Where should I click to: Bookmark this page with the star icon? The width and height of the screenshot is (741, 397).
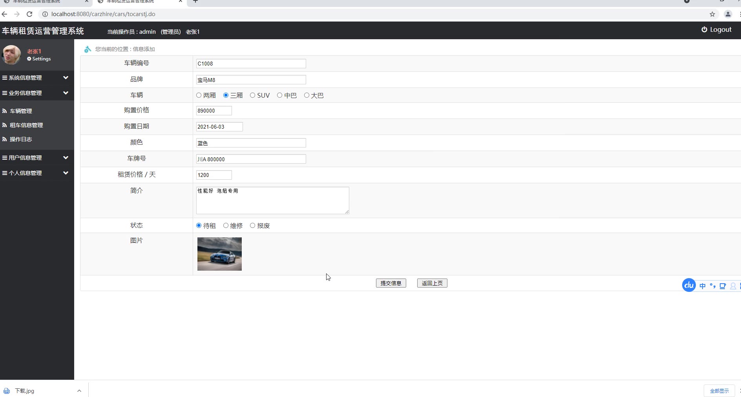712,14
